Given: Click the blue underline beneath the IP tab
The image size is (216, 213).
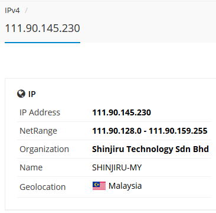Looking at the screenshot, I should [x=42, y=42].
